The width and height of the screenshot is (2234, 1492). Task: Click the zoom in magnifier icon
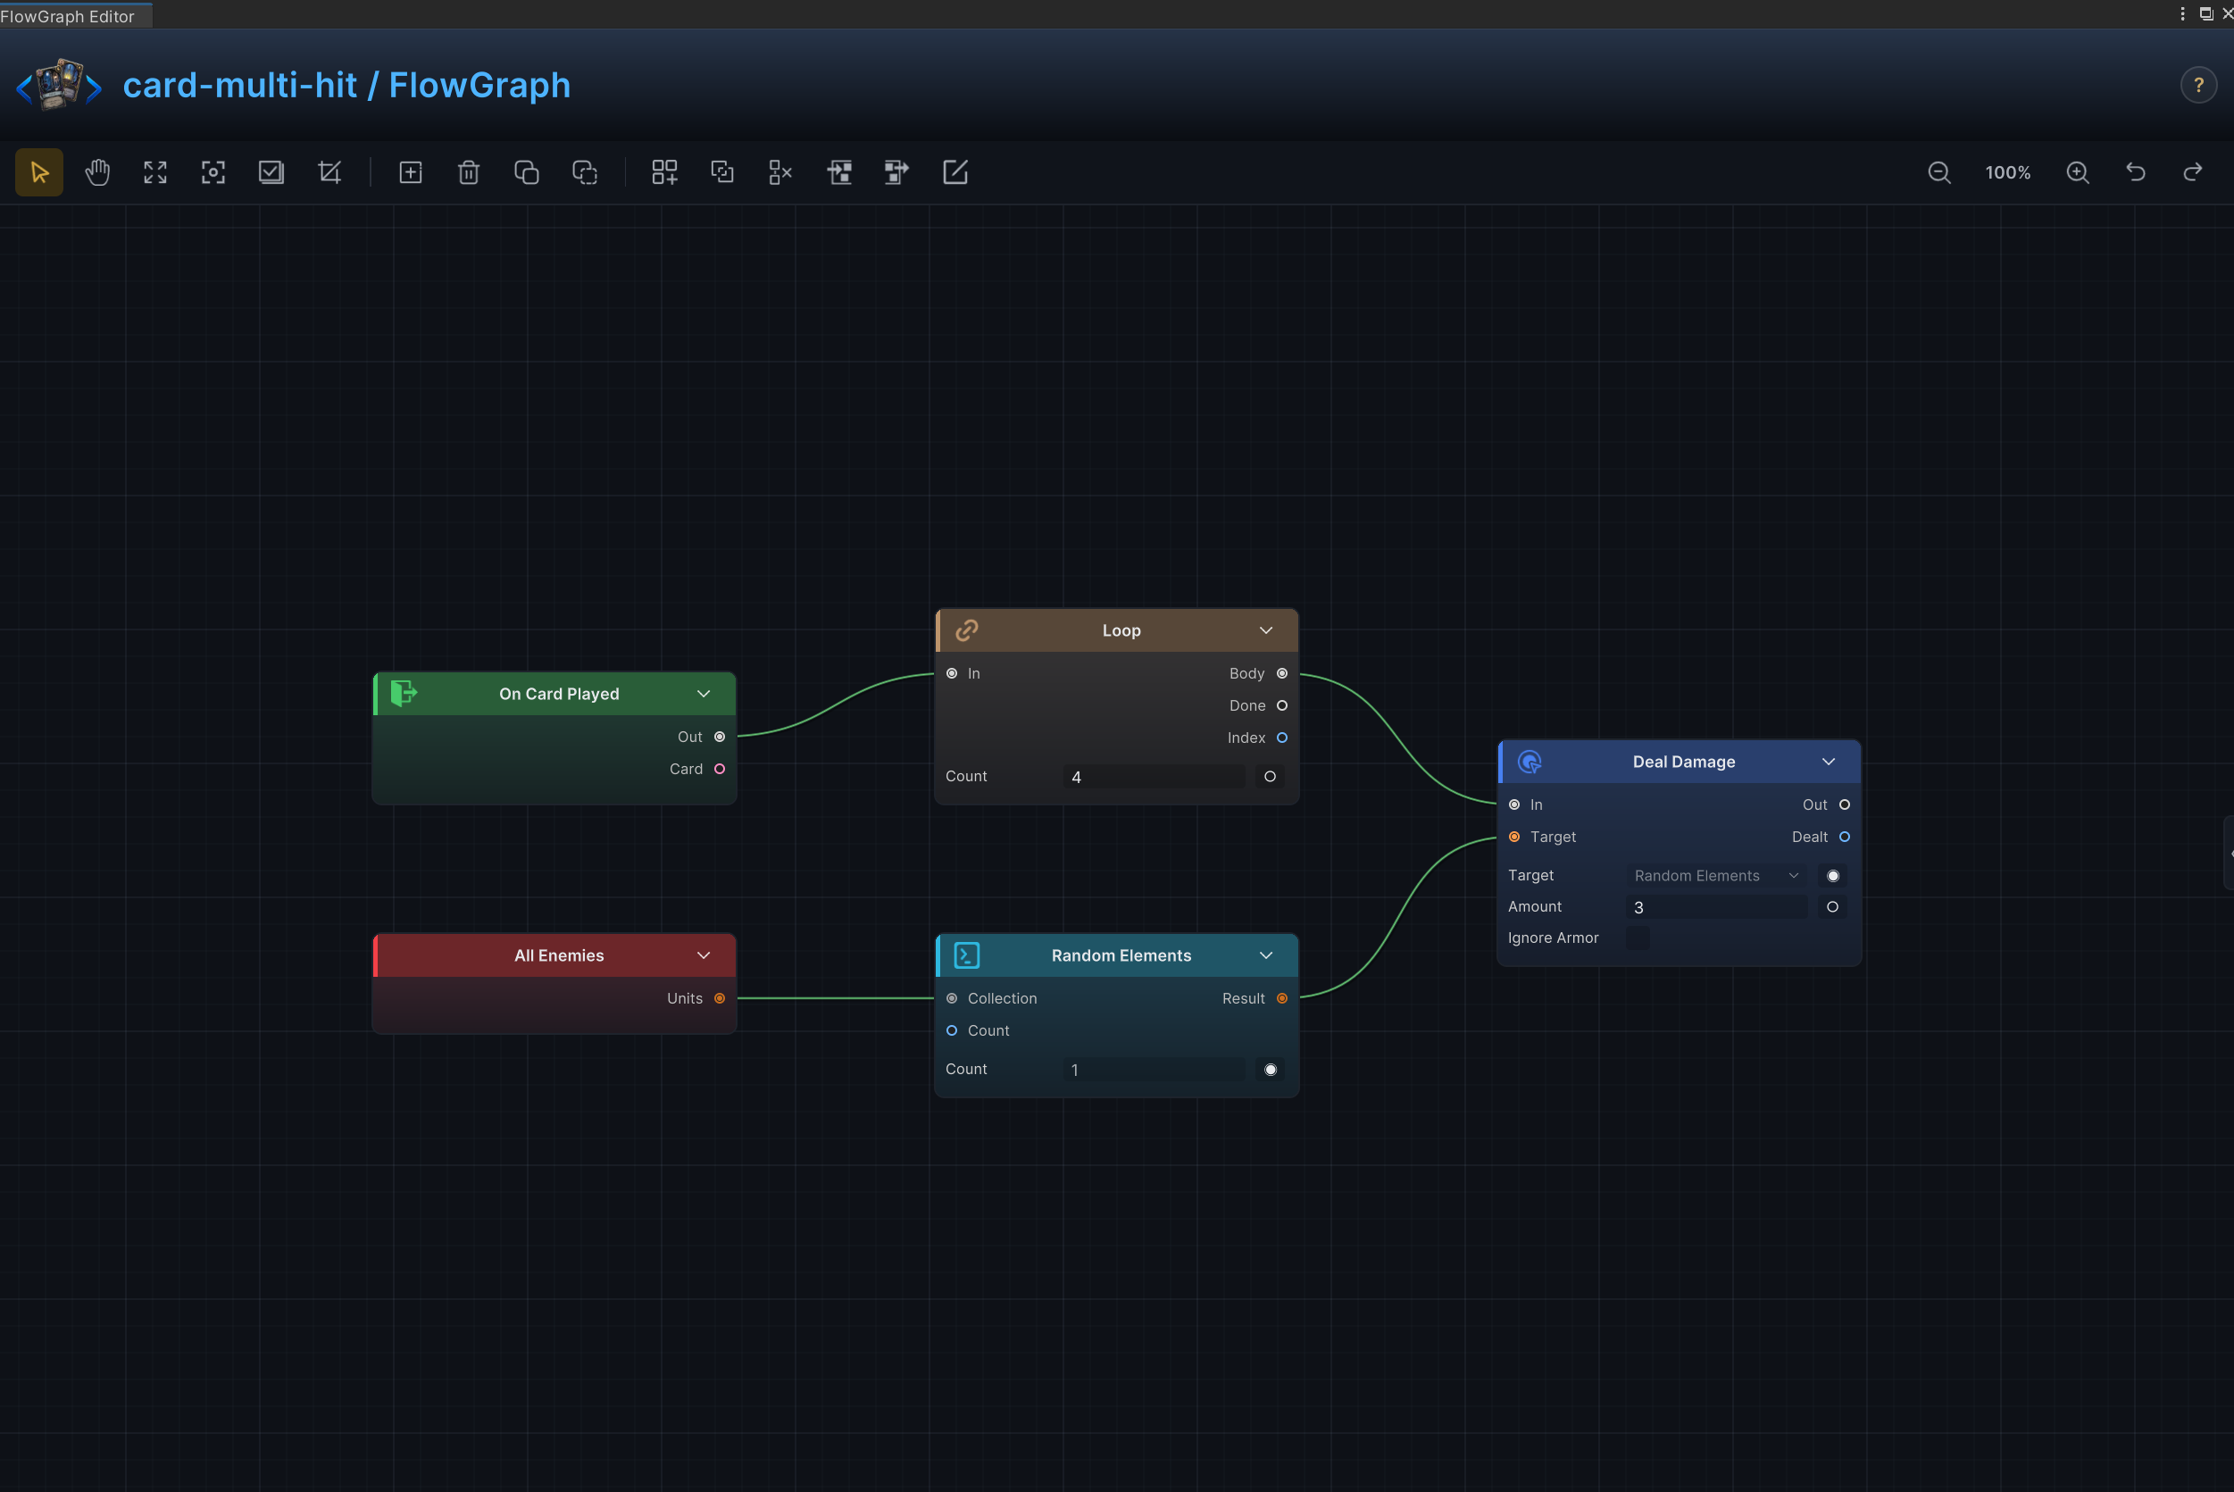tap(2078, 172)
